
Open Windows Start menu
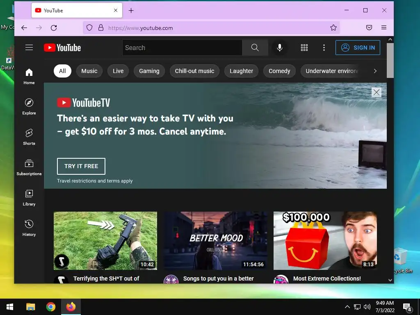[10, 307]
